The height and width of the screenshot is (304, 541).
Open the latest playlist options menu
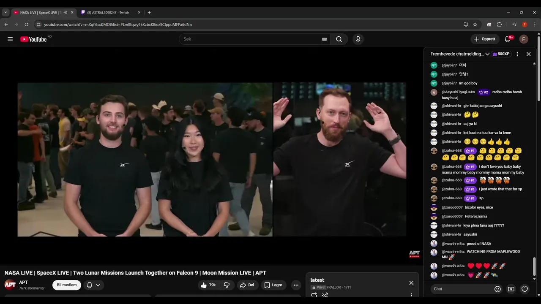coord(411,295)
